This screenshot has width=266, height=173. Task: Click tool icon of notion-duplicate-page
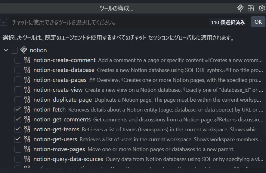point(27,100)
